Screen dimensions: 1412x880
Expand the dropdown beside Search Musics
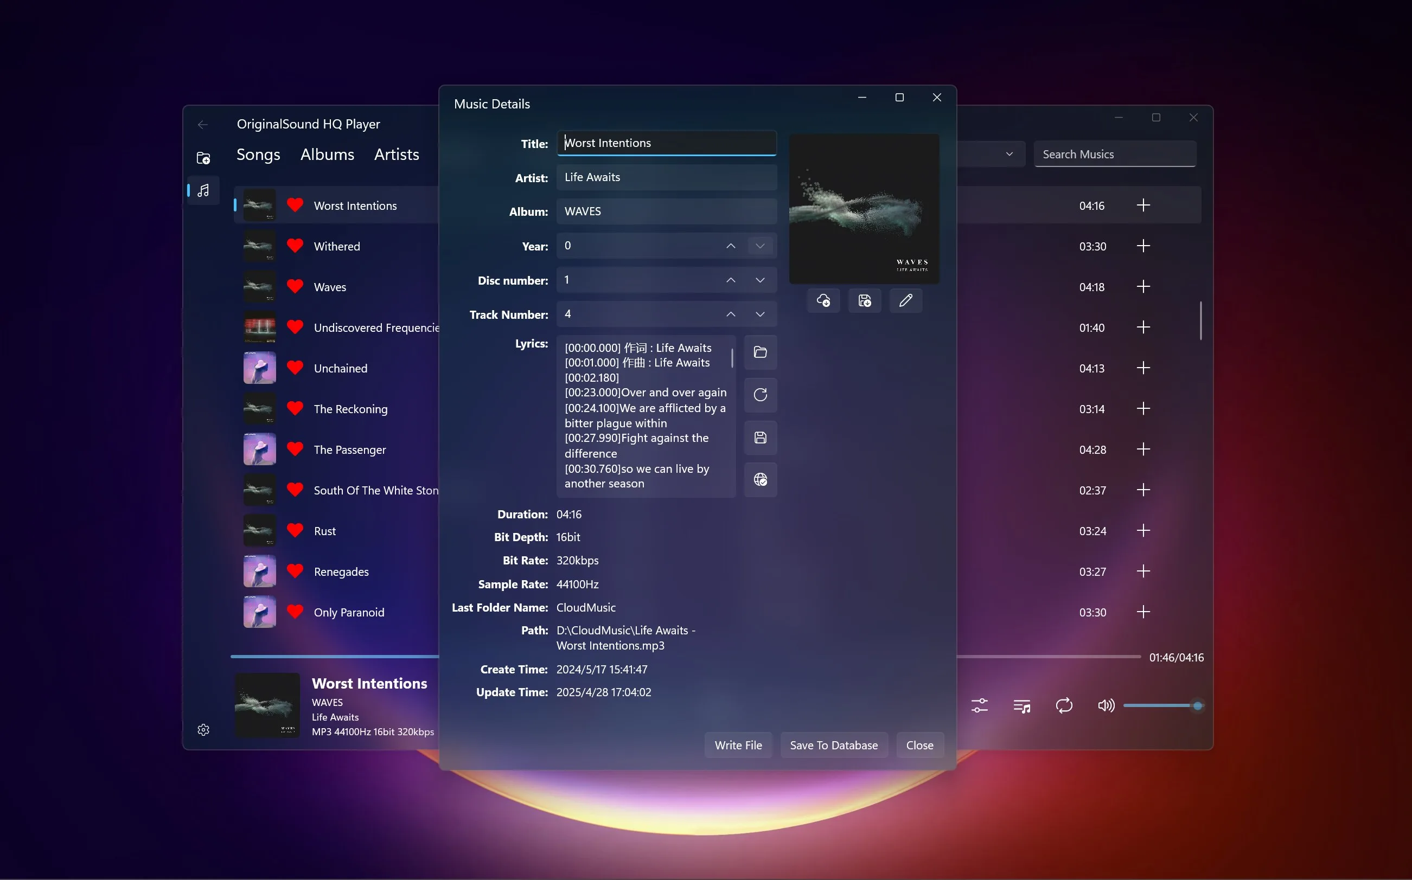[1009, 154]
